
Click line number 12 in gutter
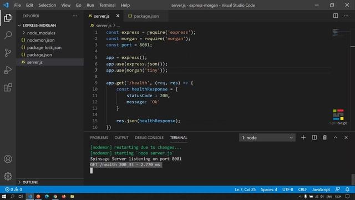click(95, 102)
